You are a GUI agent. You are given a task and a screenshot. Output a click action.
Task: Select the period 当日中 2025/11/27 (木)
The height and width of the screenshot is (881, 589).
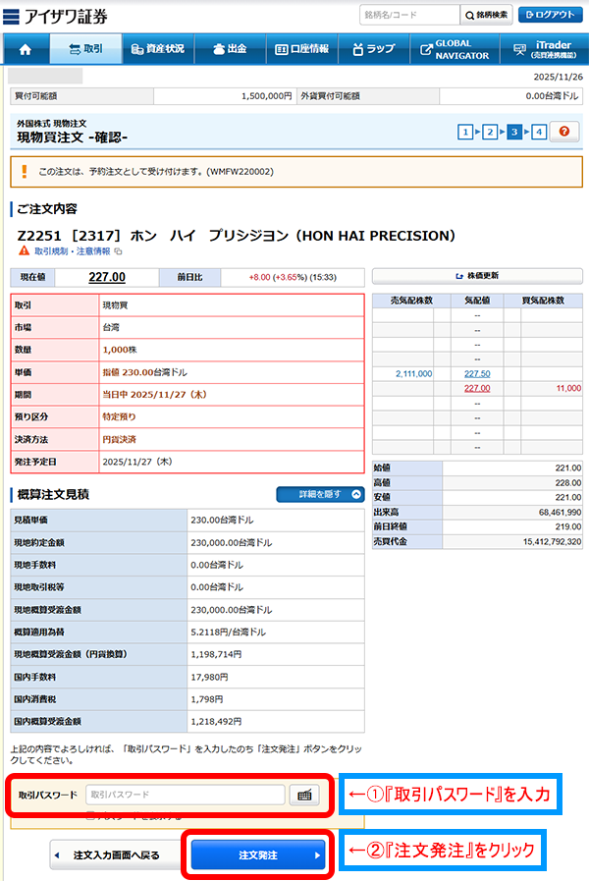[154, 395]
